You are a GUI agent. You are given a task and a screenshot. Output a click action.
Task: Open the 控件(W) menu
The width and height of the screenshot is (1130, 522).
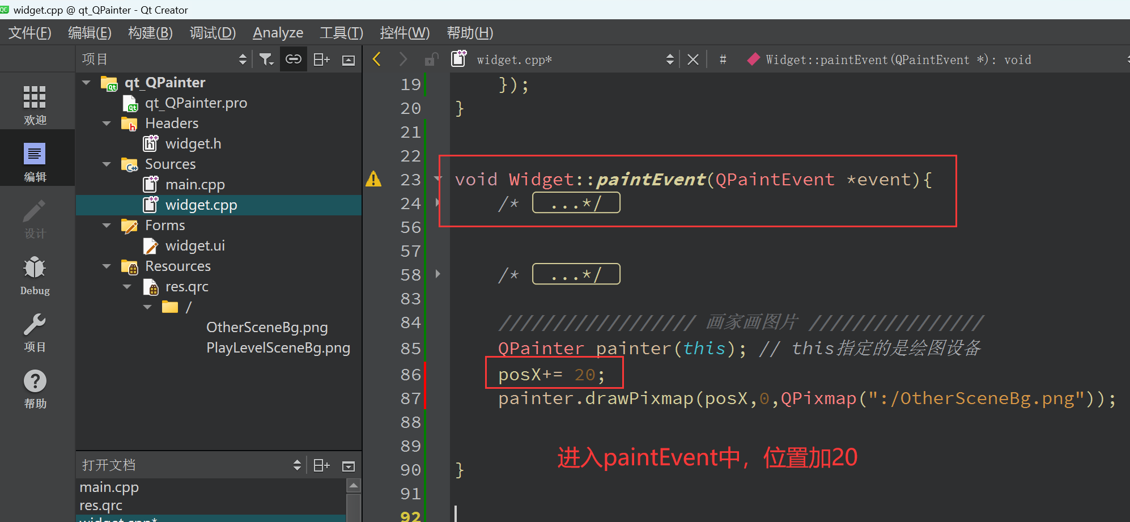pyautogui.click(x=405, y=33)
